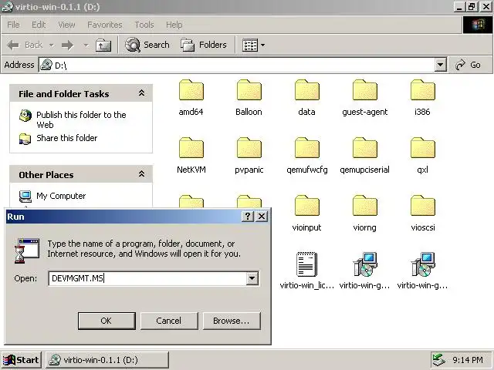Go up one folder level

point(103,45)
